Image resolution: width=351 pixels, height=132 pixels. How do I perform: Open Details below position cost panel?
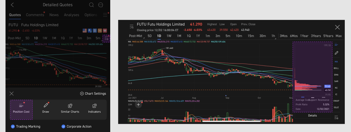[312, 115]
